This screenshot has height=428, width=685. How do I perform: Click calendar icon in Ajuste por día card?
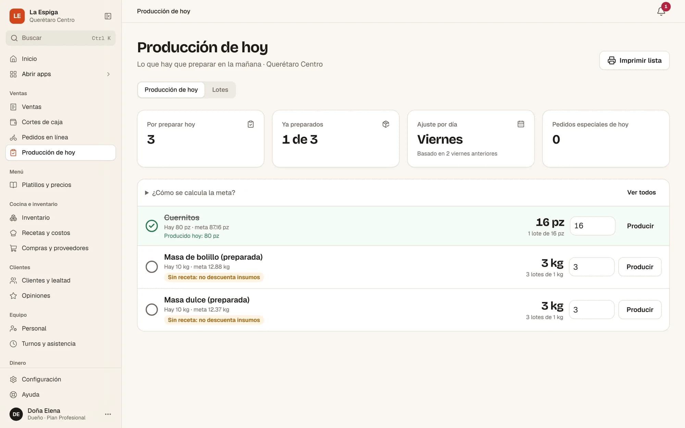point(521,124)
